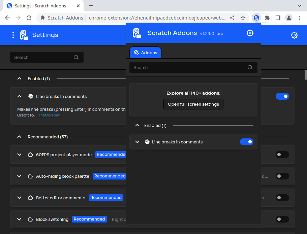The width and height of the screenshot is (307, 234).
Task: Focus the popup Search field
Action: point(193,67)
